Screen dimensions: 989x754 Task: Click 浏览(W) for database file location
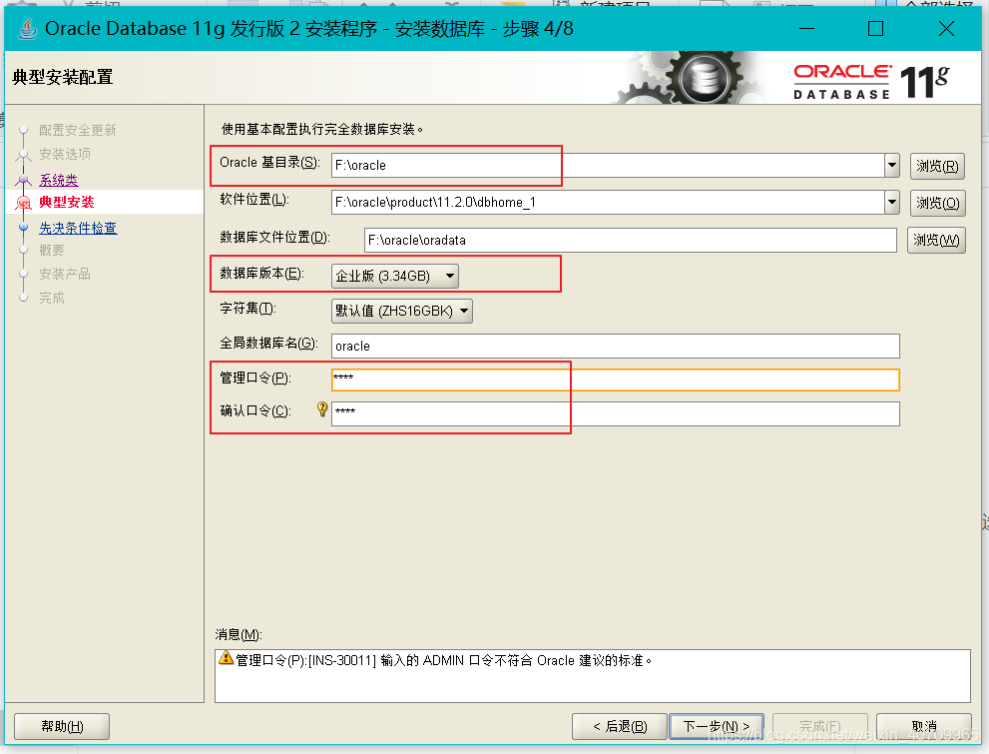(936, 241)
